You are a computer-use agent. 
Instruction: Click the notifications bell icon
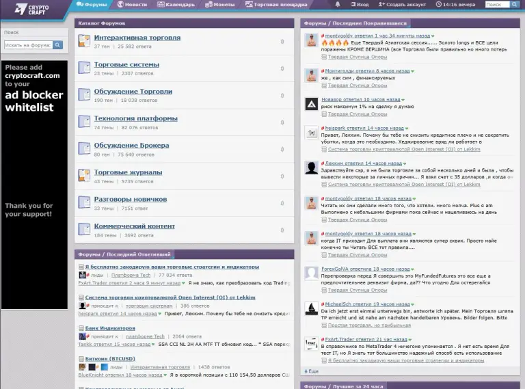(x=338, y=4)
